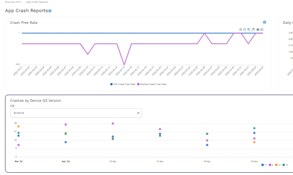Select orange top point above Mar '22

(x=18, y=126)
